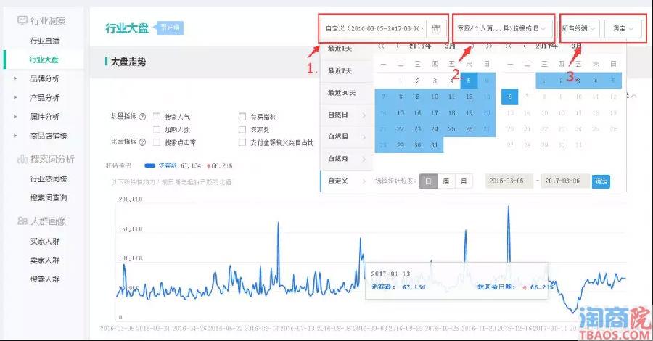Open the 淘宝 platform dropdown
This screenshot has height=341, width=653.
coord(623,28)
